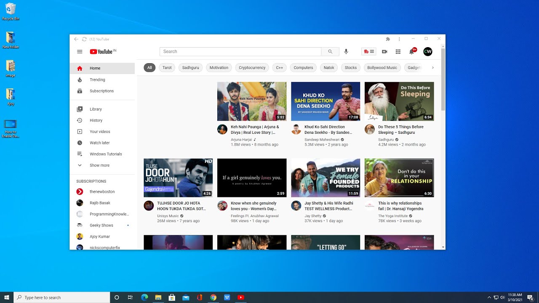Screen dimensions: 539x303
Task: Show more category chips with right arrow
Action: (x=432, y=68)
